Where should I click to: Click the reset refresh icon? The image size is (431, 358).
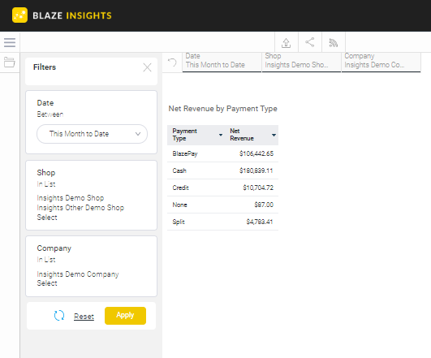pos(59,315)
